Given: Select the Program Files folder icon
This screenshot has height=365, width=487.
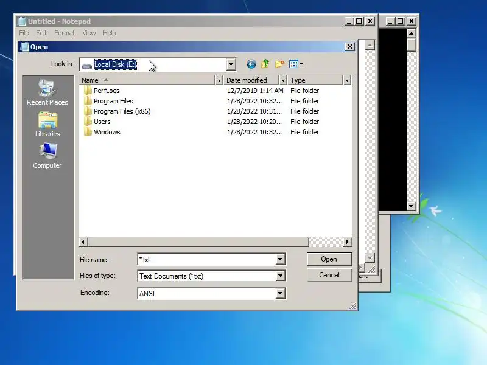Looking at the screenshot, I should pyautogui.click(x=88, y=100).
